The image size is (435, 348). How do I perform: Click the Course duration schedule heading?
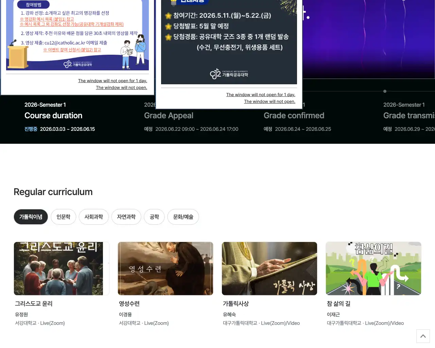pos(53,116)
